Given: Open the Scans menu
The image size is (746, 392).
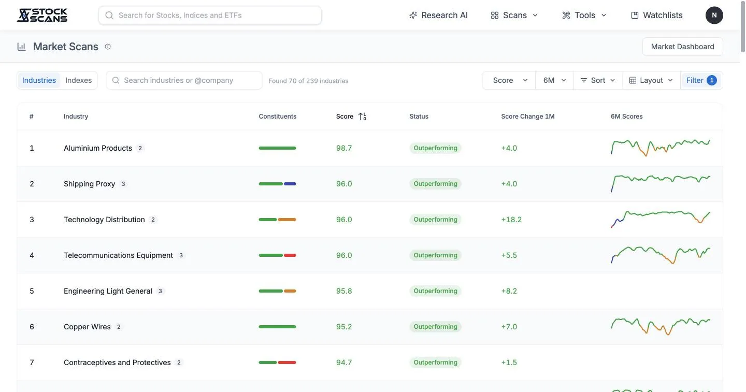Looking at the screenshot, I should click(514, 16).
